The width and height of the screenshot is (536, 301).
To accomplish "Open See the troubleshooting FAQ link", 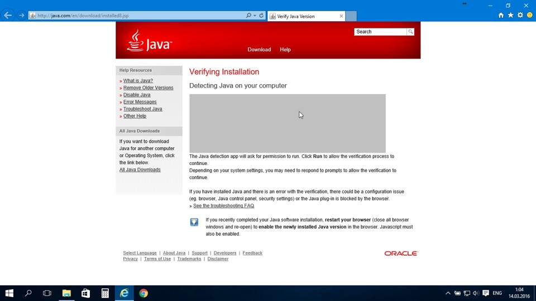I will 223,206.
